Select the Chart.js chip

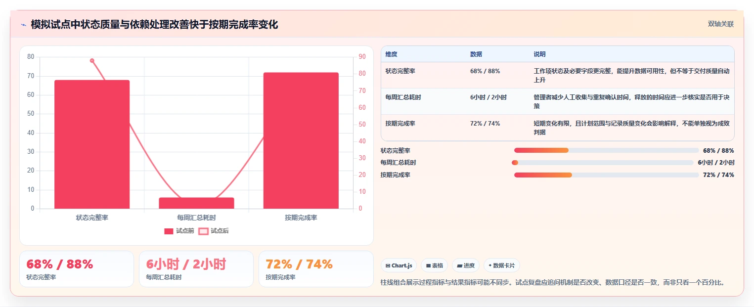(x=399, y=265)
